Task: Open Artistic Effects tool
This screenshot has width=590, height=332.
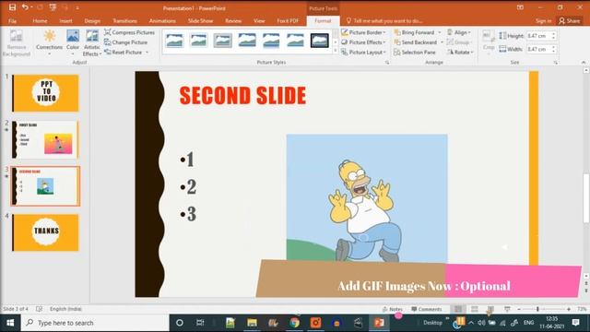Action: coord(92,43)
